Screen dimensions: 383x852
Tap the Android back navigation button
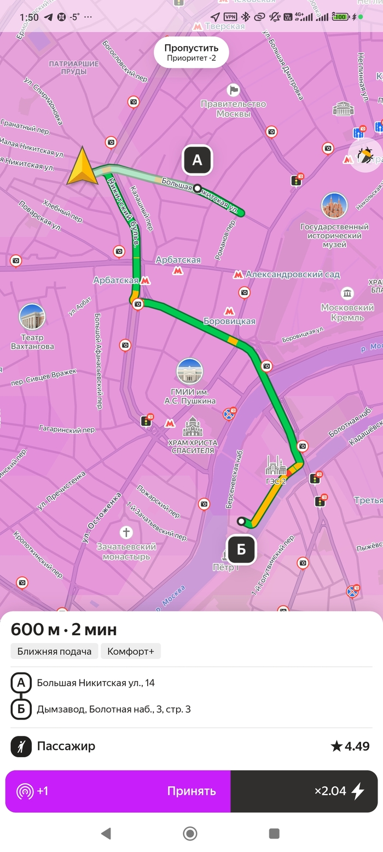tap(106, 833)
